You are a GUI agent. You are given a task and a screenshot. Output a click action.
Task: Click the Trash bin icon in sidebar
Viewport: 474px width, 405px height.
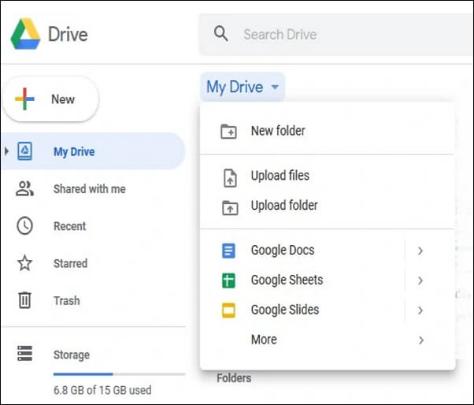click(25, 300)
